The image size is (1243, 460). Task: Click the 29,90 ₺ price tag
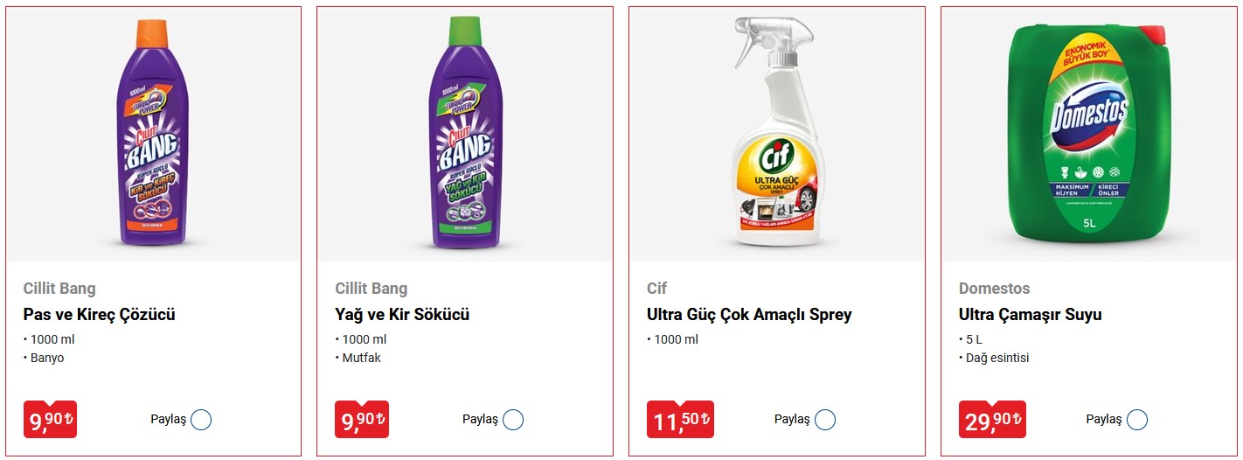click(x=992, y=420)
